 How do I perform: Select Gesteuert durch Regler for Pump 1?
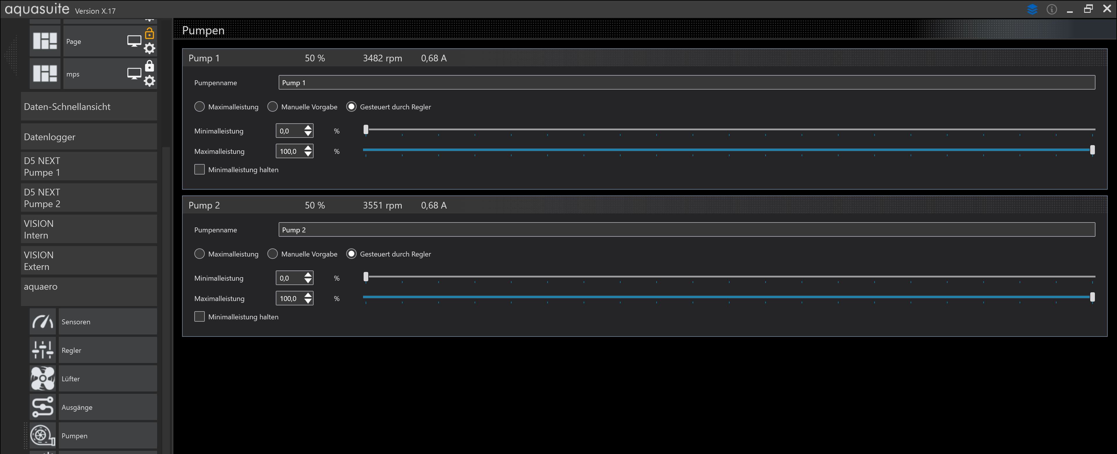[x=351, y=107]
